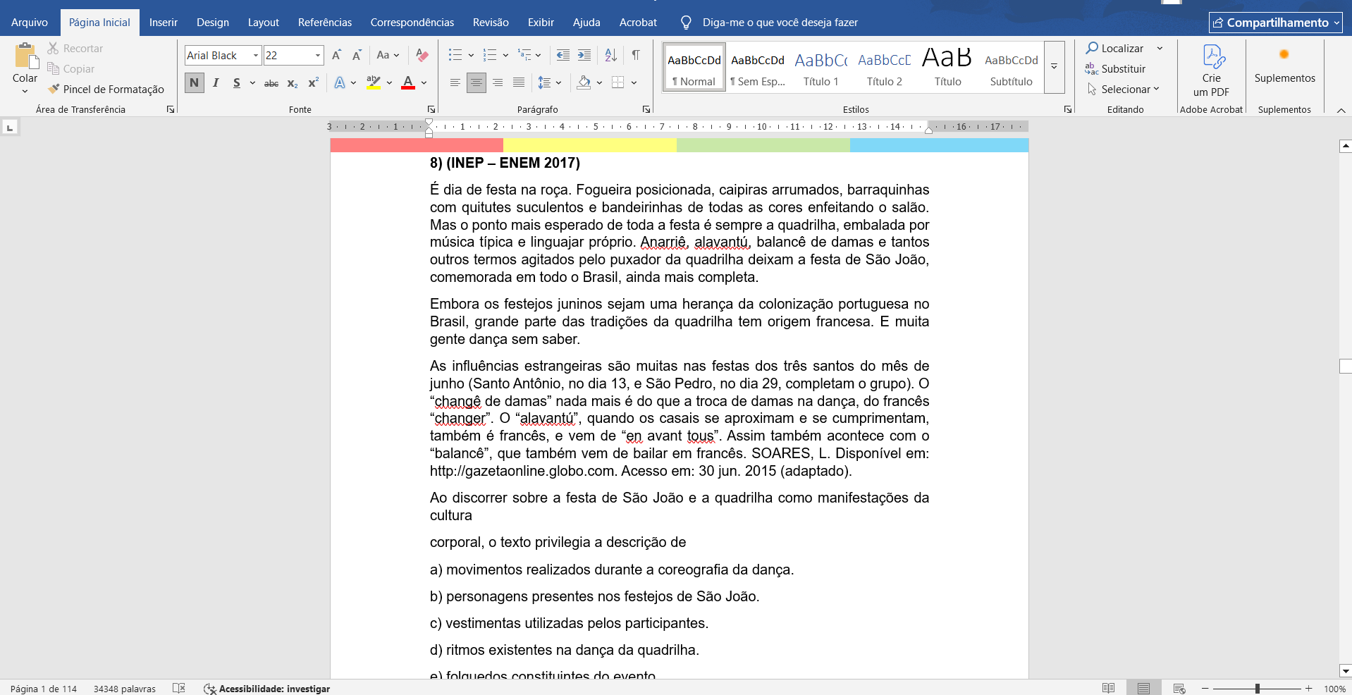
Task: Expand the styles gallery more arrow
Action: (1054, 66)
